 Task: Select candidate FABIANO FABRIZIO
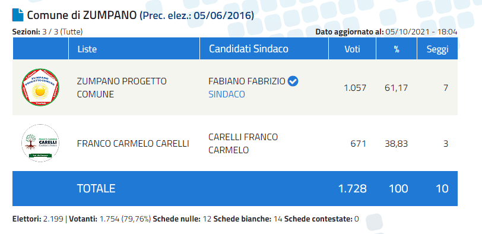click(247, 81)
